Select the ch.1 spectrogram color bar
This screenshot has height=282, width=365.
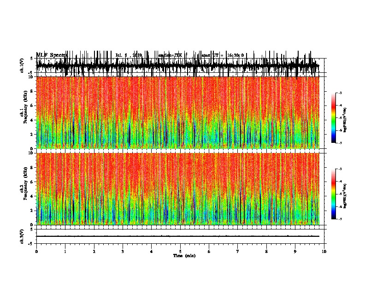(x=333, y=117)
